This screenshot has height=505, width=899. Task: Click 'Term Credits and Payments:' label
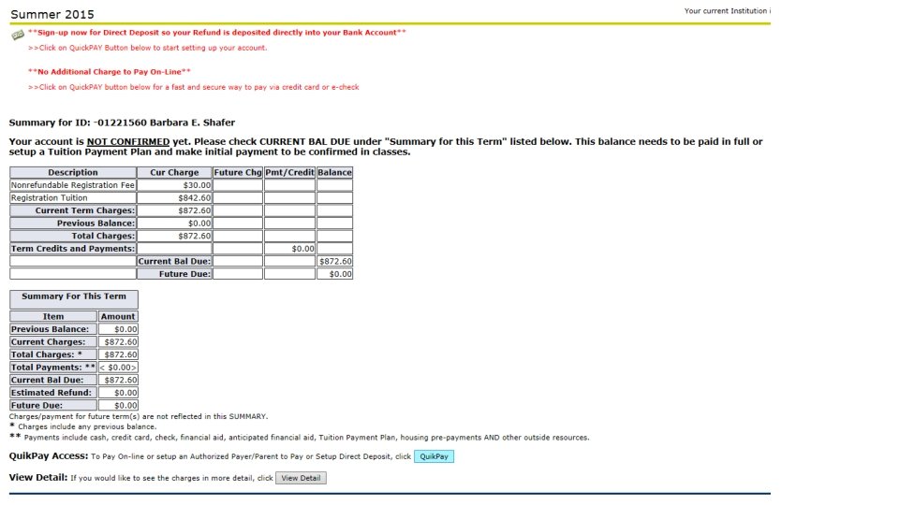pyautogui.click(x=73, y=249)
